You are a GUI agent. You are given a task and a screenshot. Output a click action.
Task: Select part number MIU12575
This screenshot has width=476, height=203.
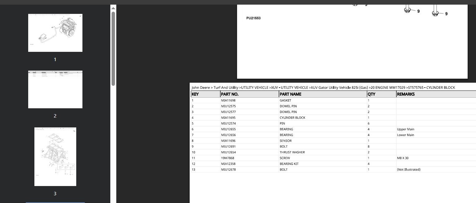[228, 106]
